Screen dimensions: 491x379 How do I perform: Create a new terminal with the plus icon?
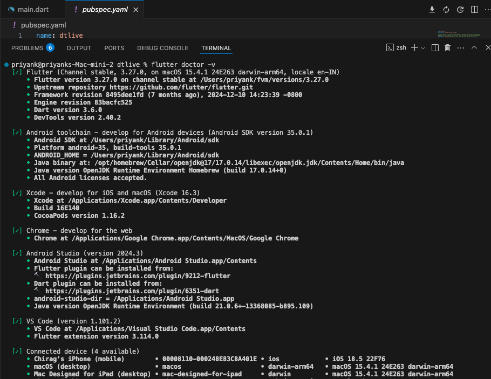click(414, 47)
